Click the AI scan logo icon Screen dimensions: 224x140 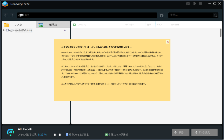10,132
